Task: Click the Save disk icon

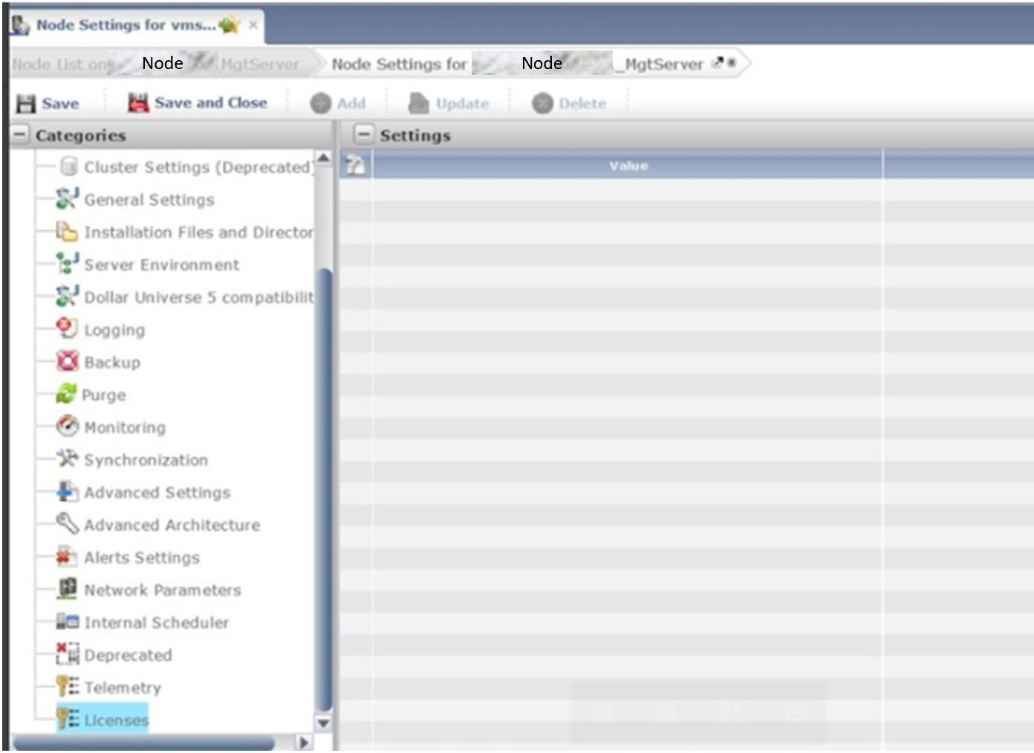Action: [x=26, y=103]
